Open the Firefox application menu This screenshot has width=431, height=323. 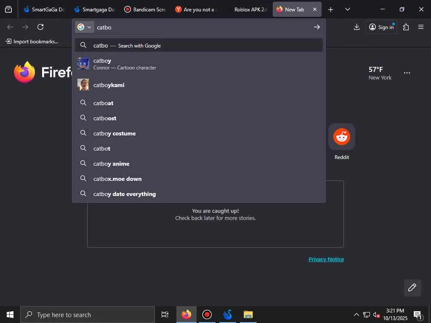[x=421, y=27]
